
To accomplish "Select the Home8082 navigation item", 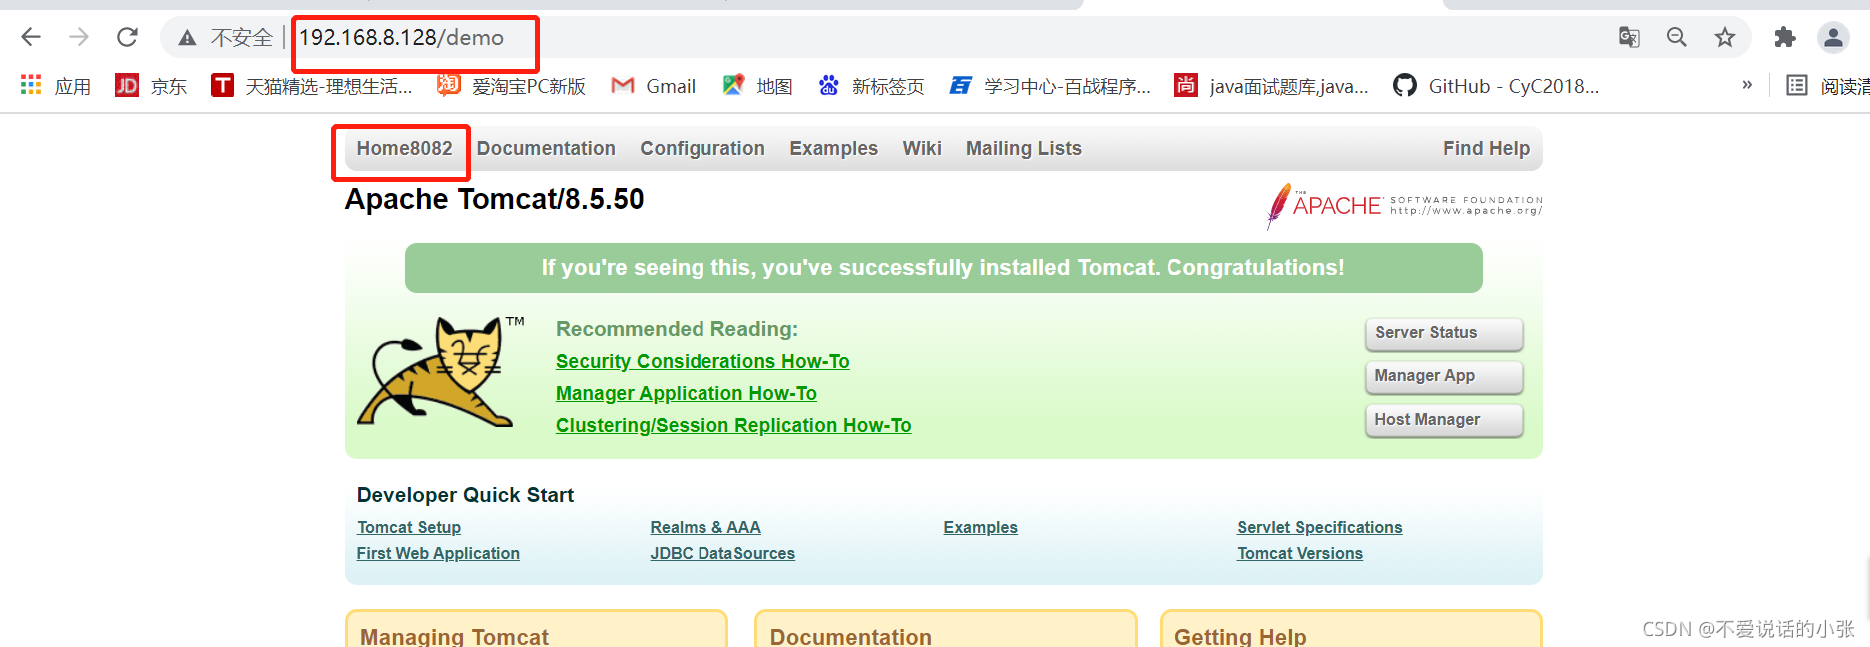I will point(404,149).
